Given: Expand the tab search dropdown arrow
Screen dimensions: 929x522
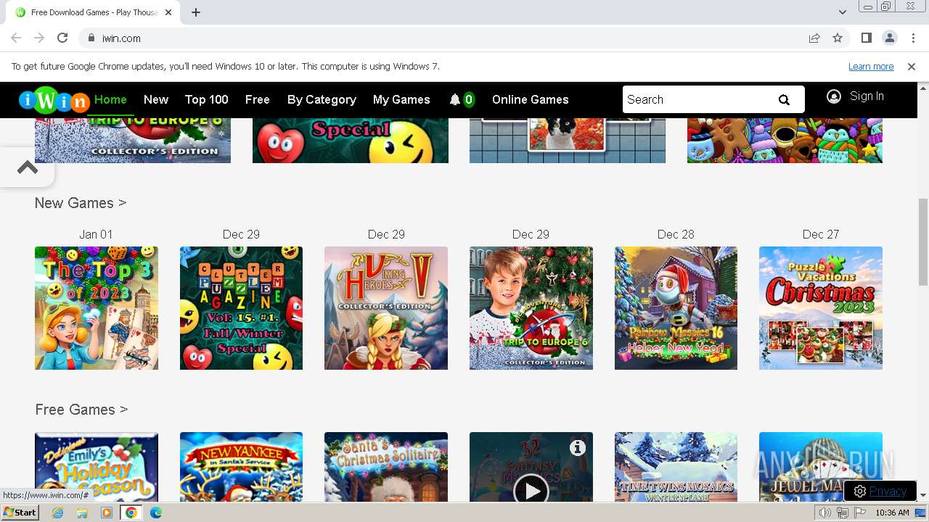Looking at the screenshot, I should tap(842, 12).
